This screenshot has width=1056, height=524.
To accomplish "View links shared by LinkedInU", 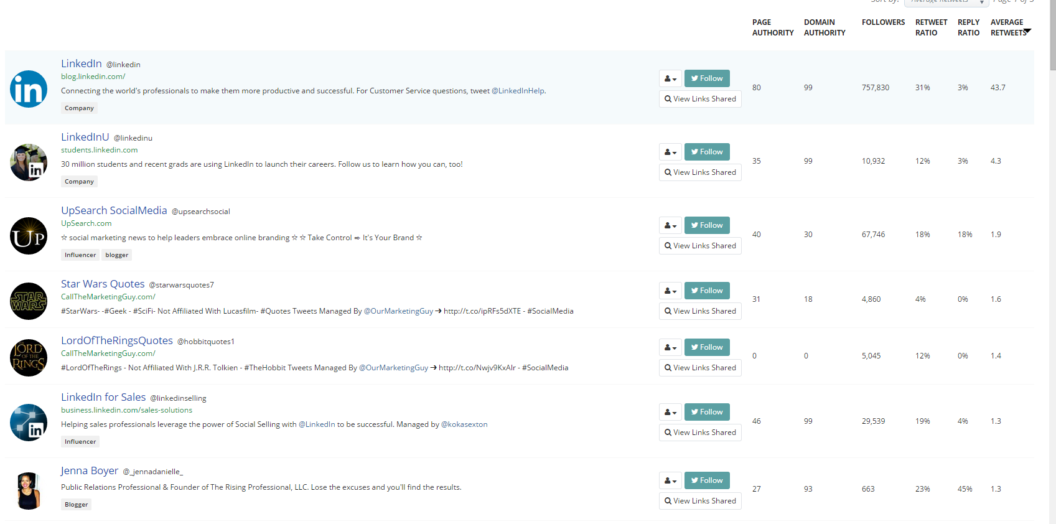I will coord(700,172).
